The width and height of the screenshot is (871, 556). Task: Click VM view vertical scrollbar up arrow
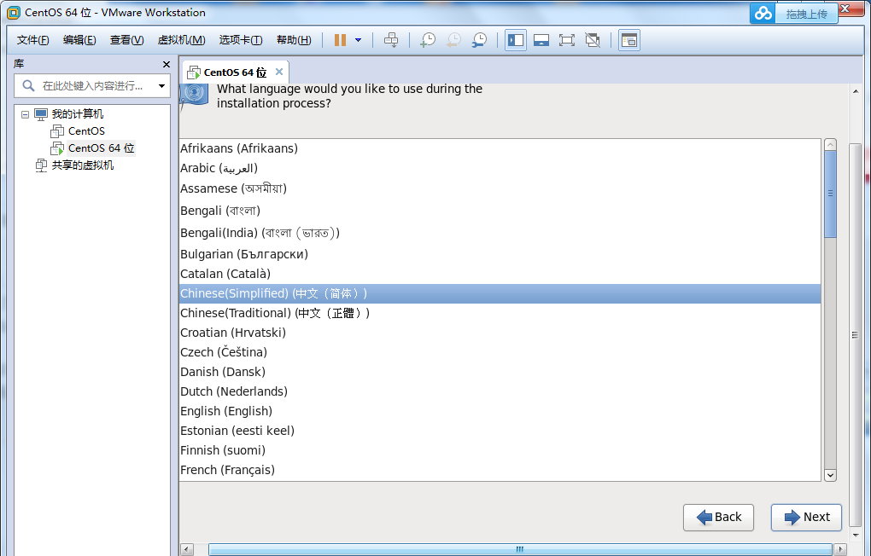(x=856, y=91)
